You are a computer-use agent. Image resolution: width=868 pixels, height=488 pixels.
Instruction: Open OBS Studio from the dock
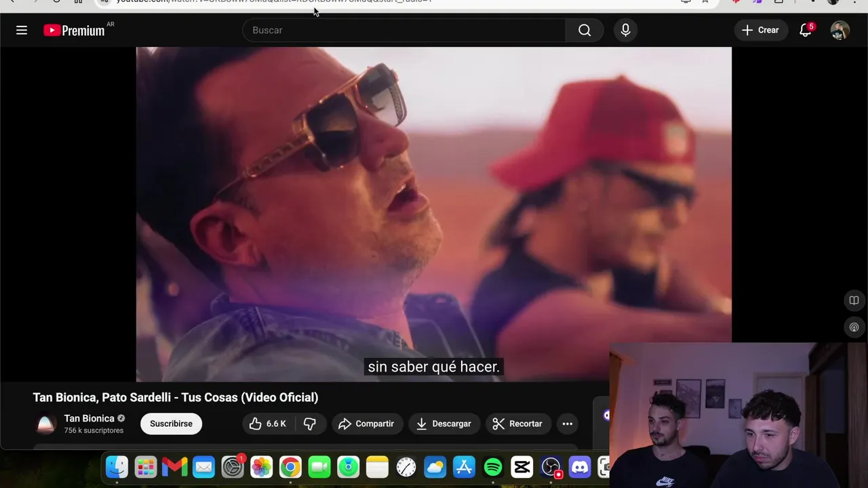(x=551, y=467)
